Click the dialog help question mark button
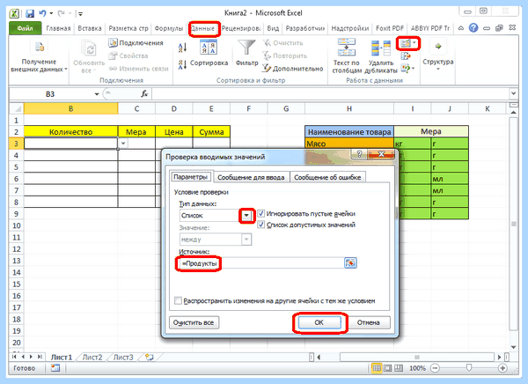The width and height of the screenshot is (528, 384). click(x=359, y=154)
